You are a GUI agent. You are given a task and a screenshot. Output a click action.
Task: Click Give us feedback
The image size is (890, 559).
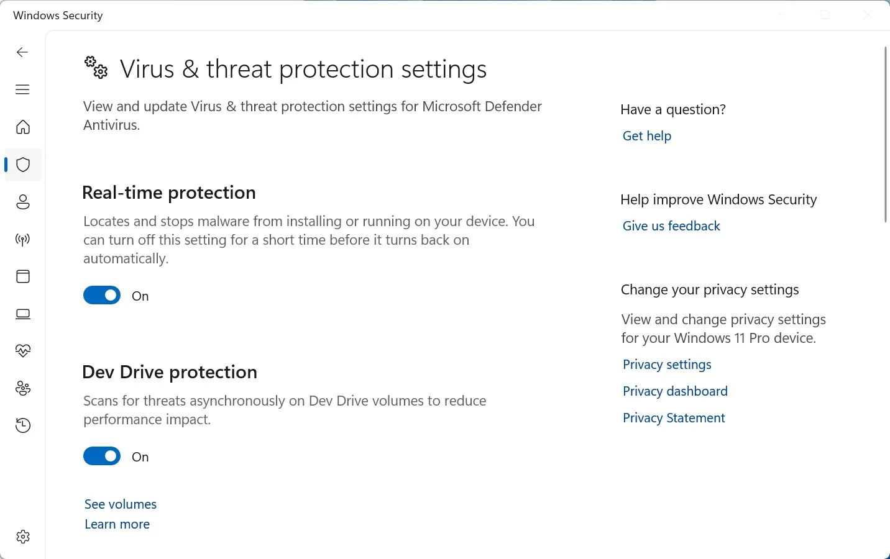671,225
